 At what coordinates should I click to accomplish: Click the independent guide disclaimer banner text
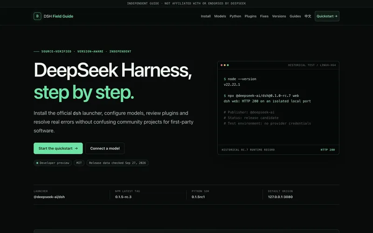coord(186,3)
